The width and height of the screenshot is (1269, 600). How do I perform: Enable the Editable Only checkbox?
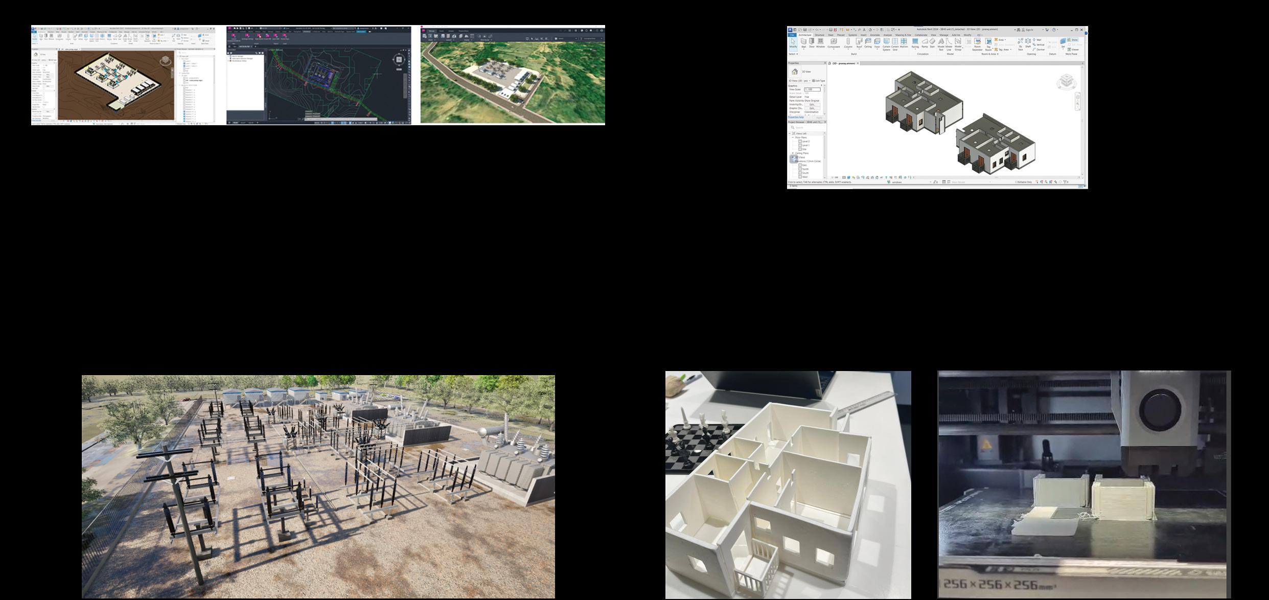(1016, 182)
